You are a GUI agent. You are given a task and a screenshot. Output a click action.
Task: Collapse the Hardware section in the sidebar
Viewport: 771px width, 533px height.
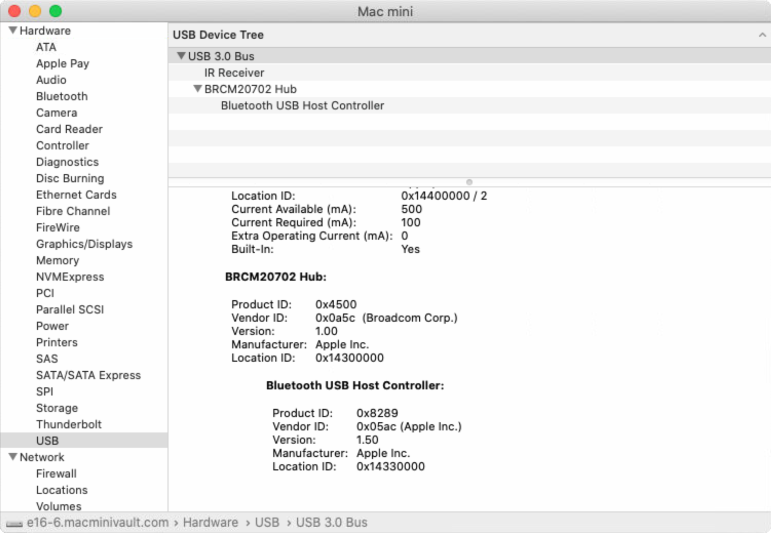coord(13,30)
